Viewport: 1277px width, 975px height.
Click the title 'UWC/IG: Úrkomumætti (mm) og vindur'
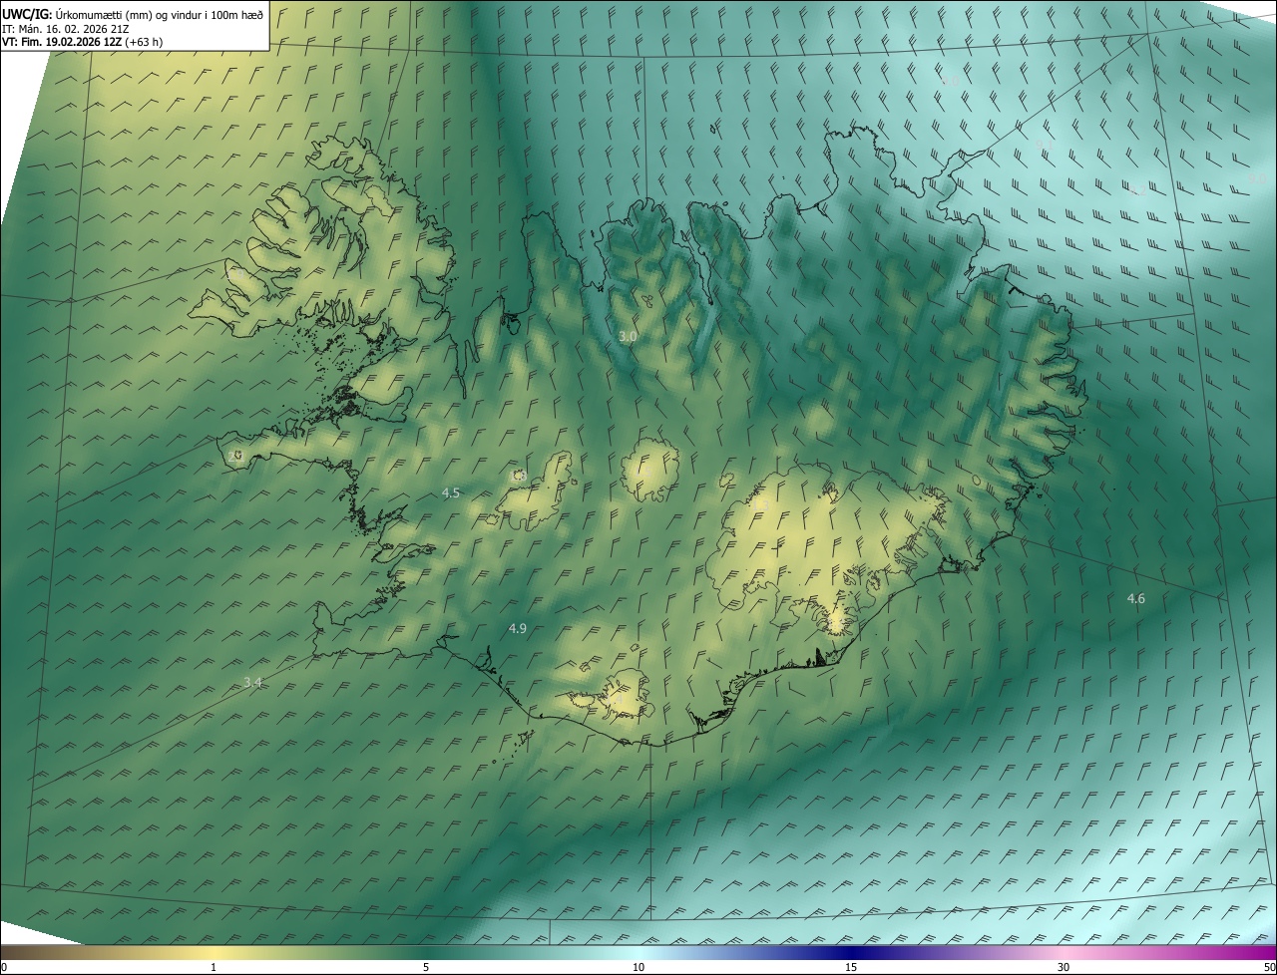(x=133, y=14)
